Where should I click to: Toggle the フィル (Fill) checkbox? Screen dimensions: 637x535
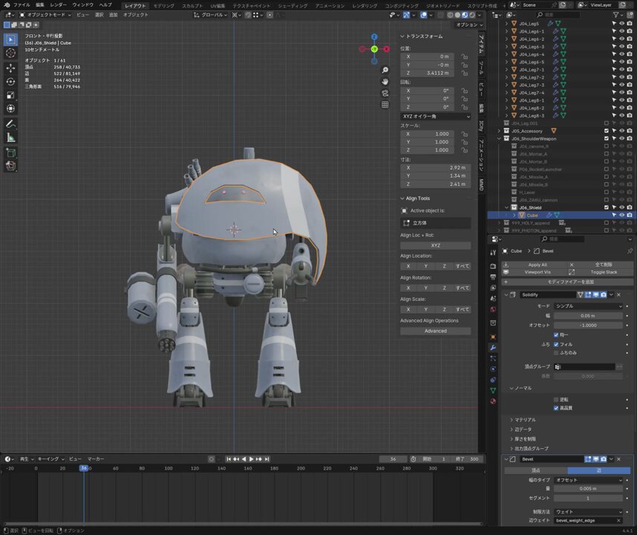tap(556, 344)
